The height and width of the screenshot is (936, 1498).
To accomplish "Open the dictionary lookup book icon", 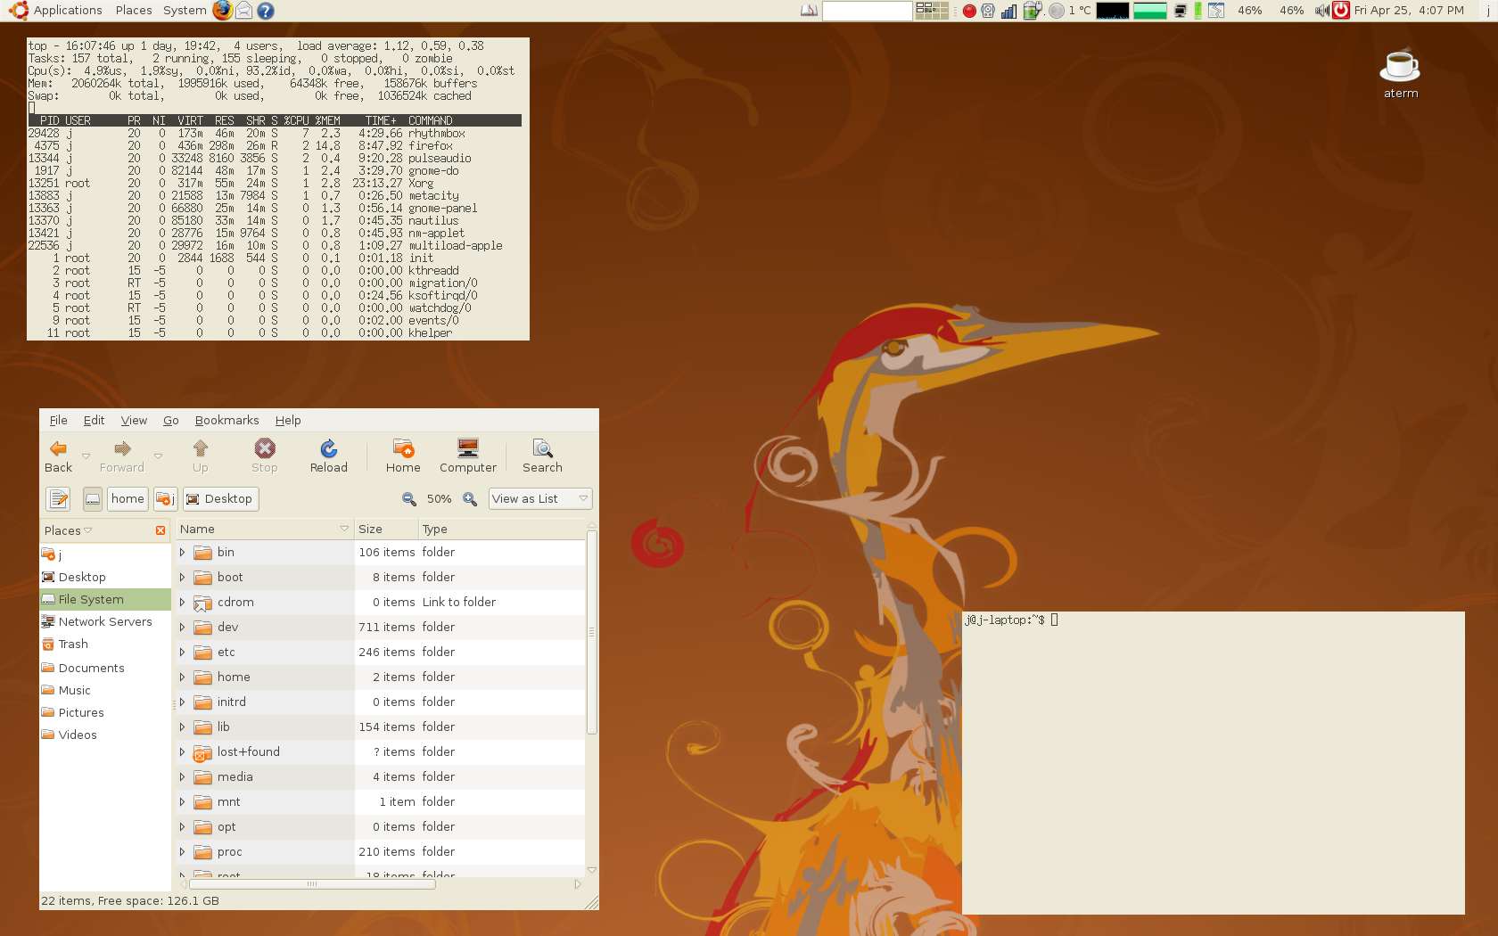I will coord(810,11).
